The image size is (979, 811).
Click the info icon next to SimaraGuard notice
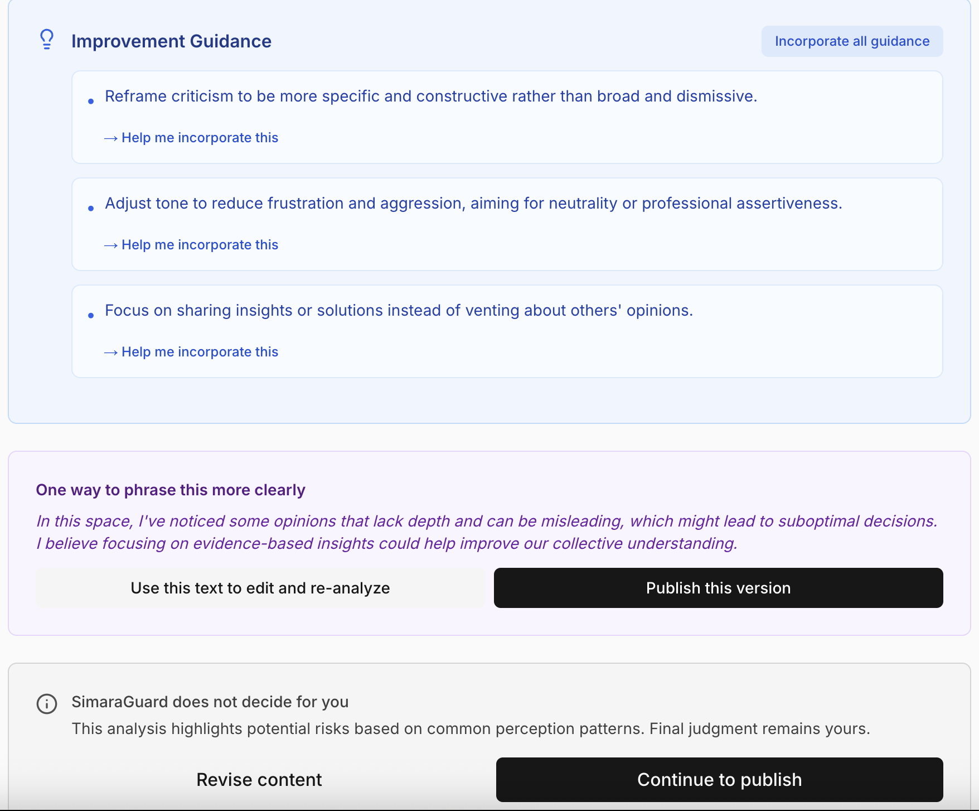47,704
